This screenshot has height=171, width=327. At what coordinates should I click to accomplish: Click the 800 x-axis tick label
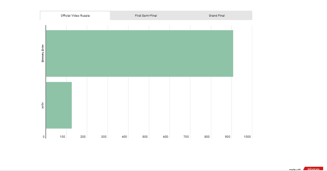[x=207, y=137]
